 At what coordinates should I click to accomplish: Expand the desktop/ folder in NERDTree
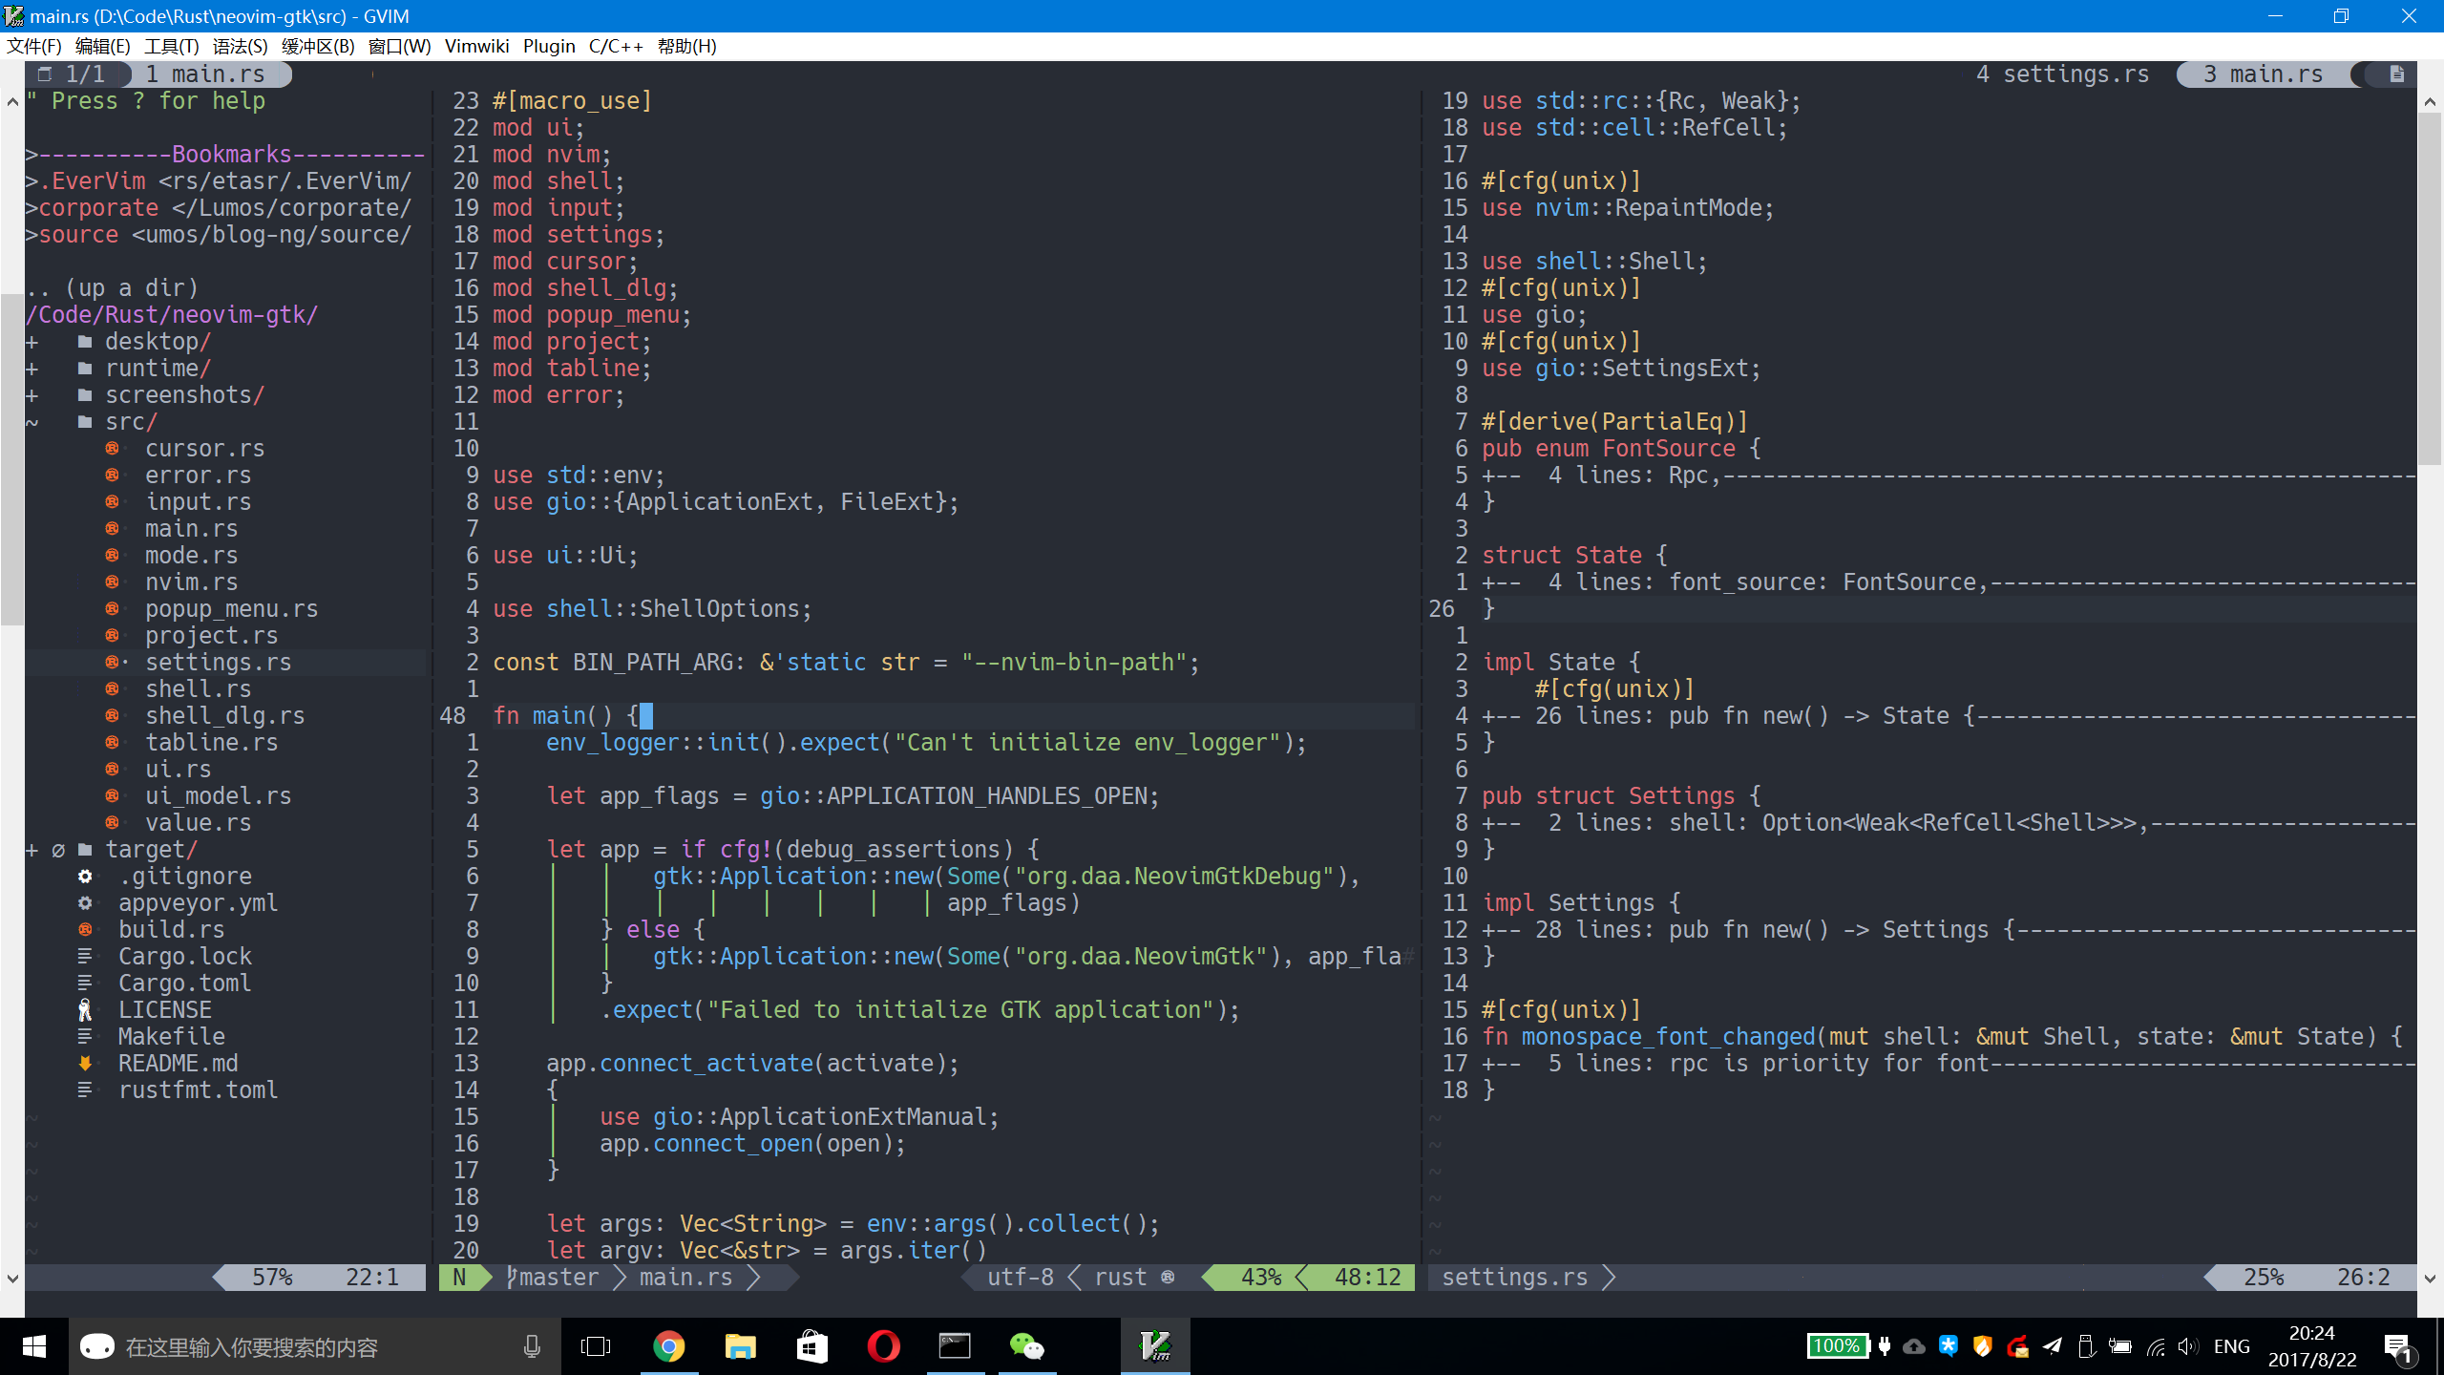point(32,341)
